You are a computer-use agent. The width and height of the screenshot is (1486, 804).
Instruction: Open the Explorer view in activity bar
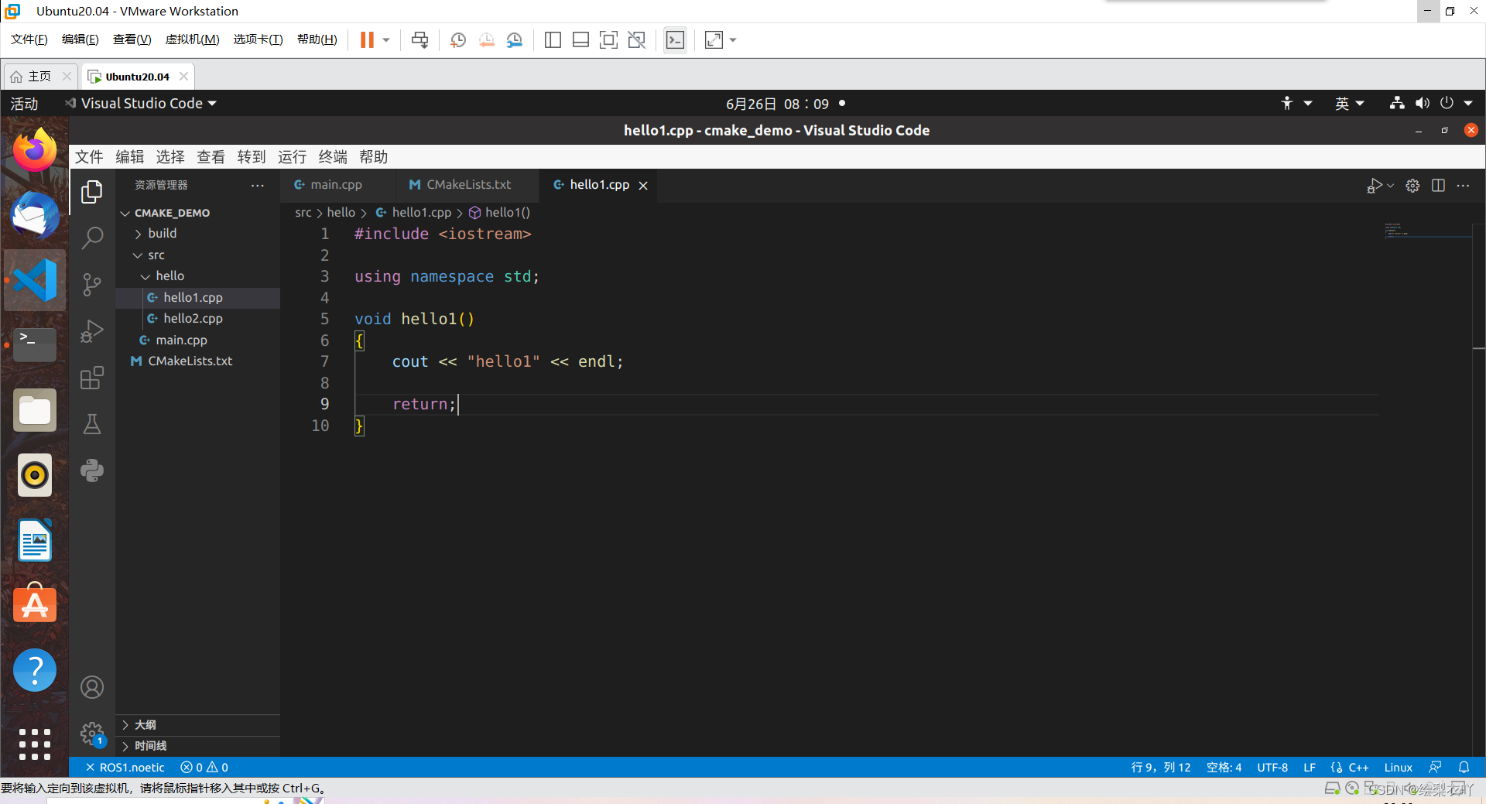click(x=92, y=191)
